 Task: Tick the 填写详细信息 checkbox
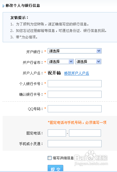point(49,158)
